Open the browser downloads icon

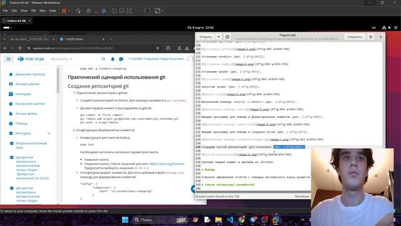click(x=187, y=48)
